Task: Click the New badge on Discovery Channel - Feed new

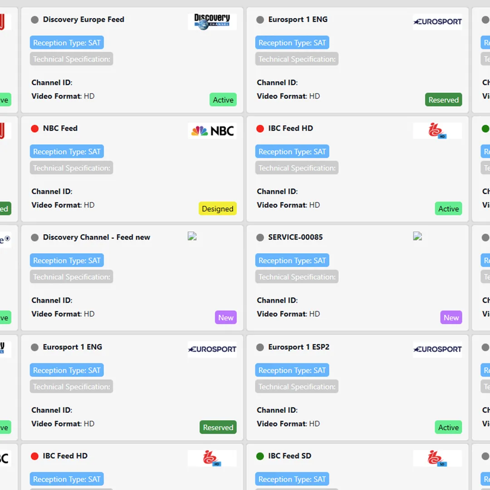Action: pos(225,318)
